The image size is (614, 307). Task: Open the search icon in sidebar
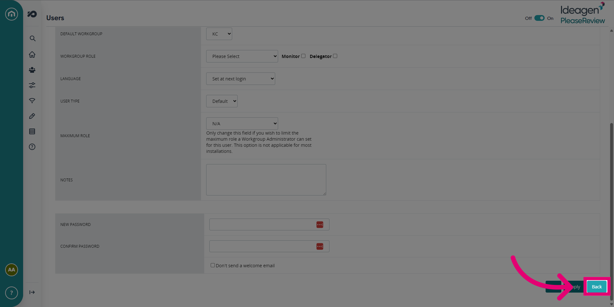click(32, 38)
